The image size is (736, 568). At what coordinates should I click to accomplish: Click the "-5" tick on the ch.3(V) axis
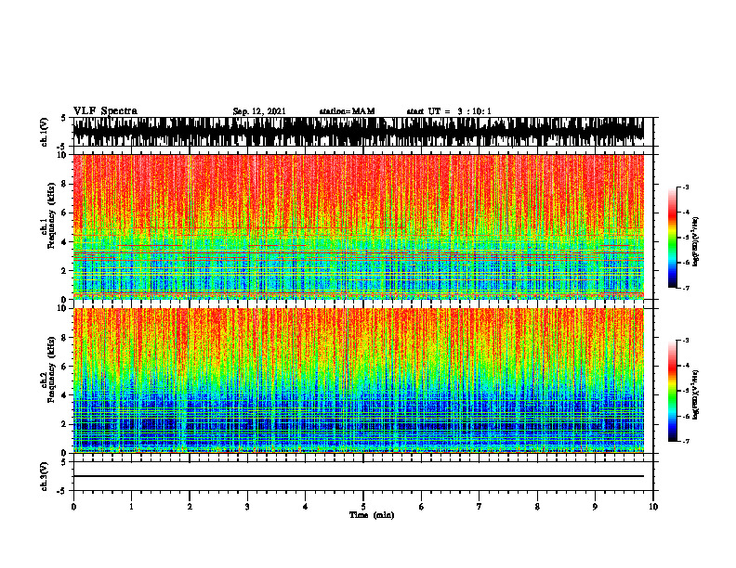click(x=61, y=491)
